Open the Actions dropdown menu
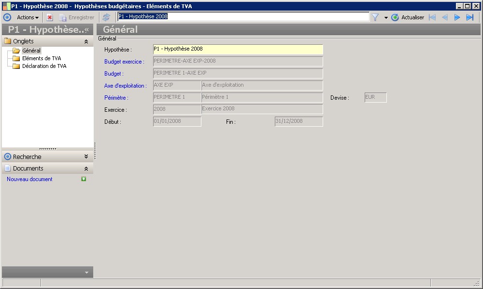The height and width of the screenshot is (289, 483). 28,17
